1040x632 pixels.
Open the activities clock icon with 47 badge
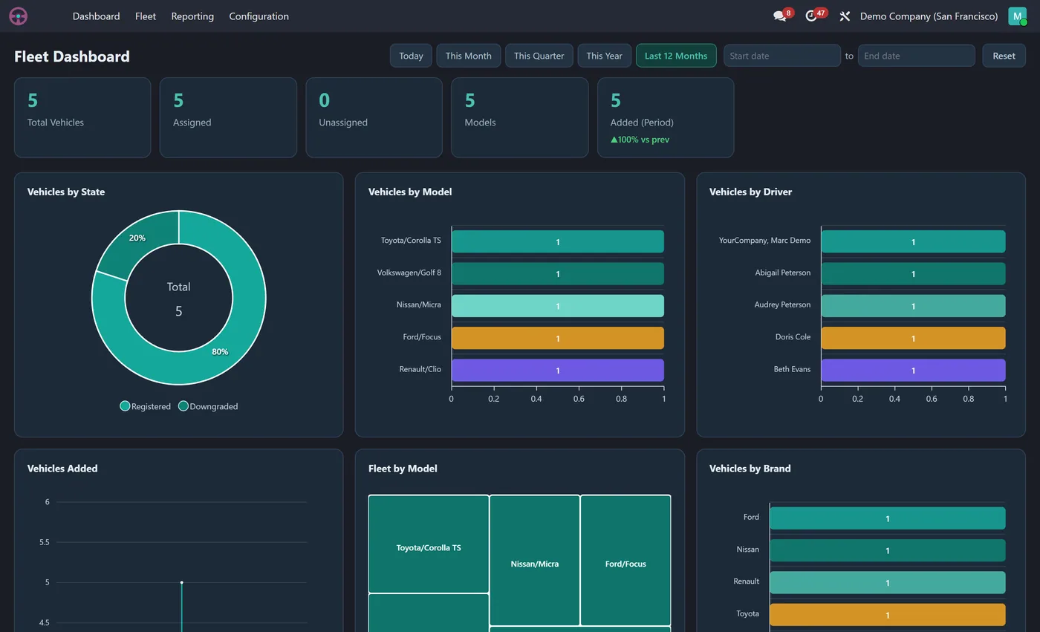(x=811, y=16)
